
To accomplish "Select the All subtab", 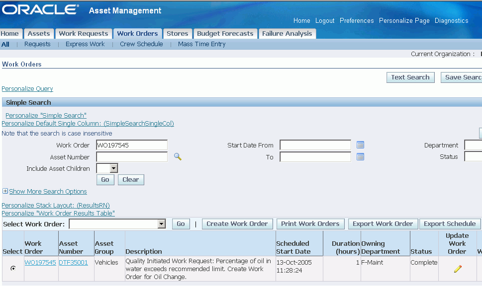I will (x=5, y=44).
